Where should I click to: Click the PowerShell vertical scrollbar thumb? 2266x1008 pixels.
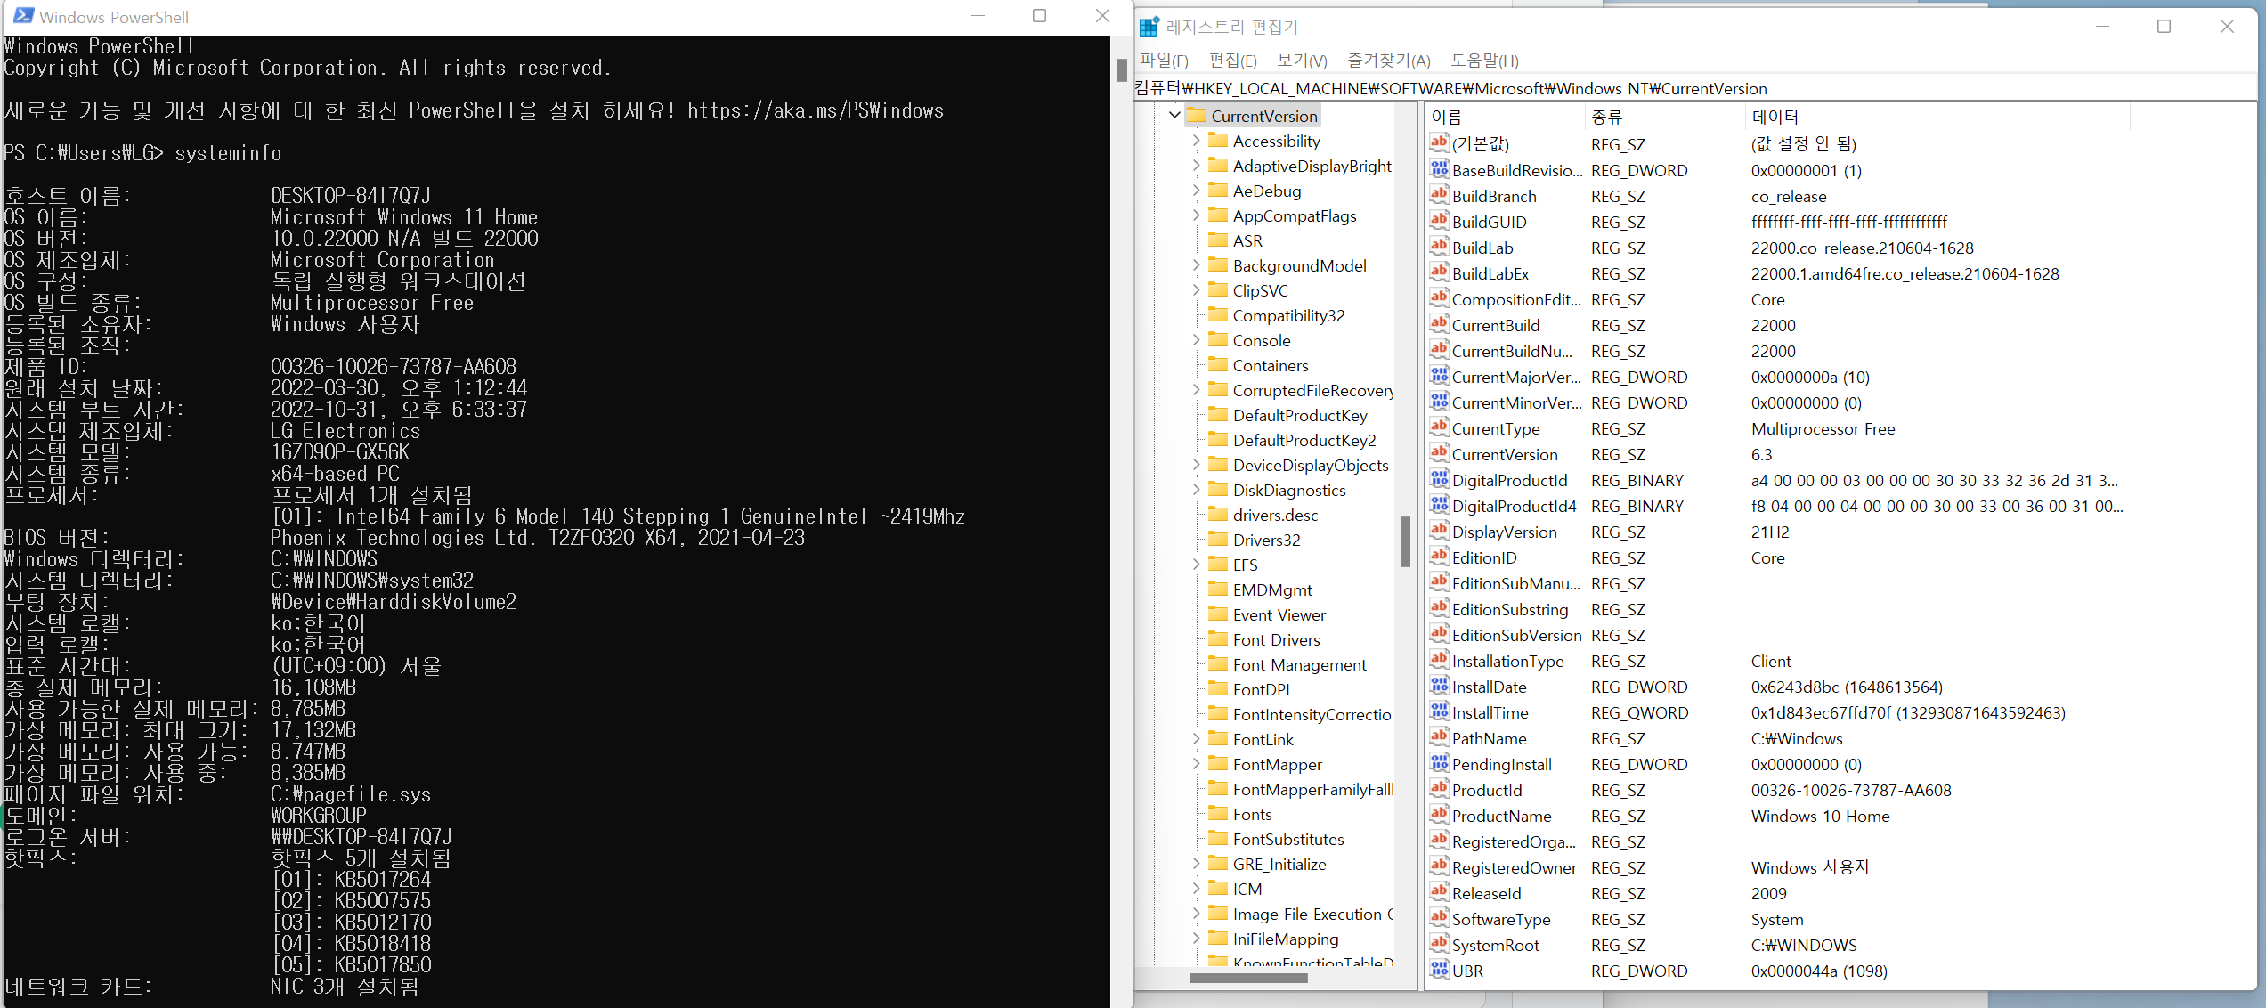(x=1122, y=69)
